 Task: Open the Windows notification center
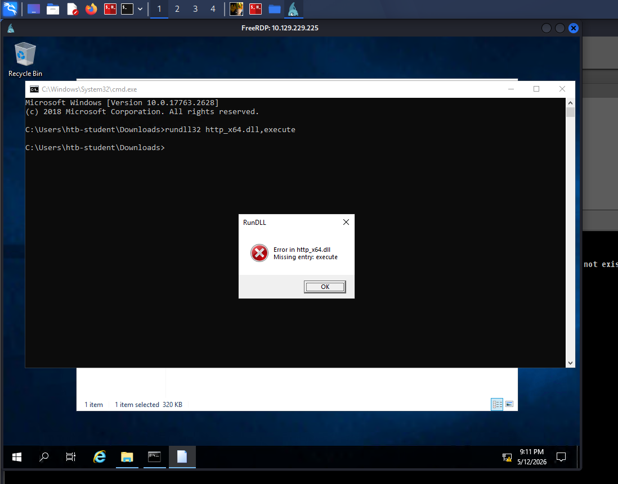tap(561, 457)
